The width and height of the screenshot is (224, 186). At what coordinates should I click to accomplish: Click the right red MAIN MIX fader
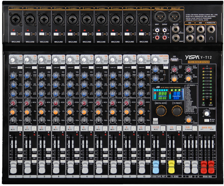click(x=211, y=167)
